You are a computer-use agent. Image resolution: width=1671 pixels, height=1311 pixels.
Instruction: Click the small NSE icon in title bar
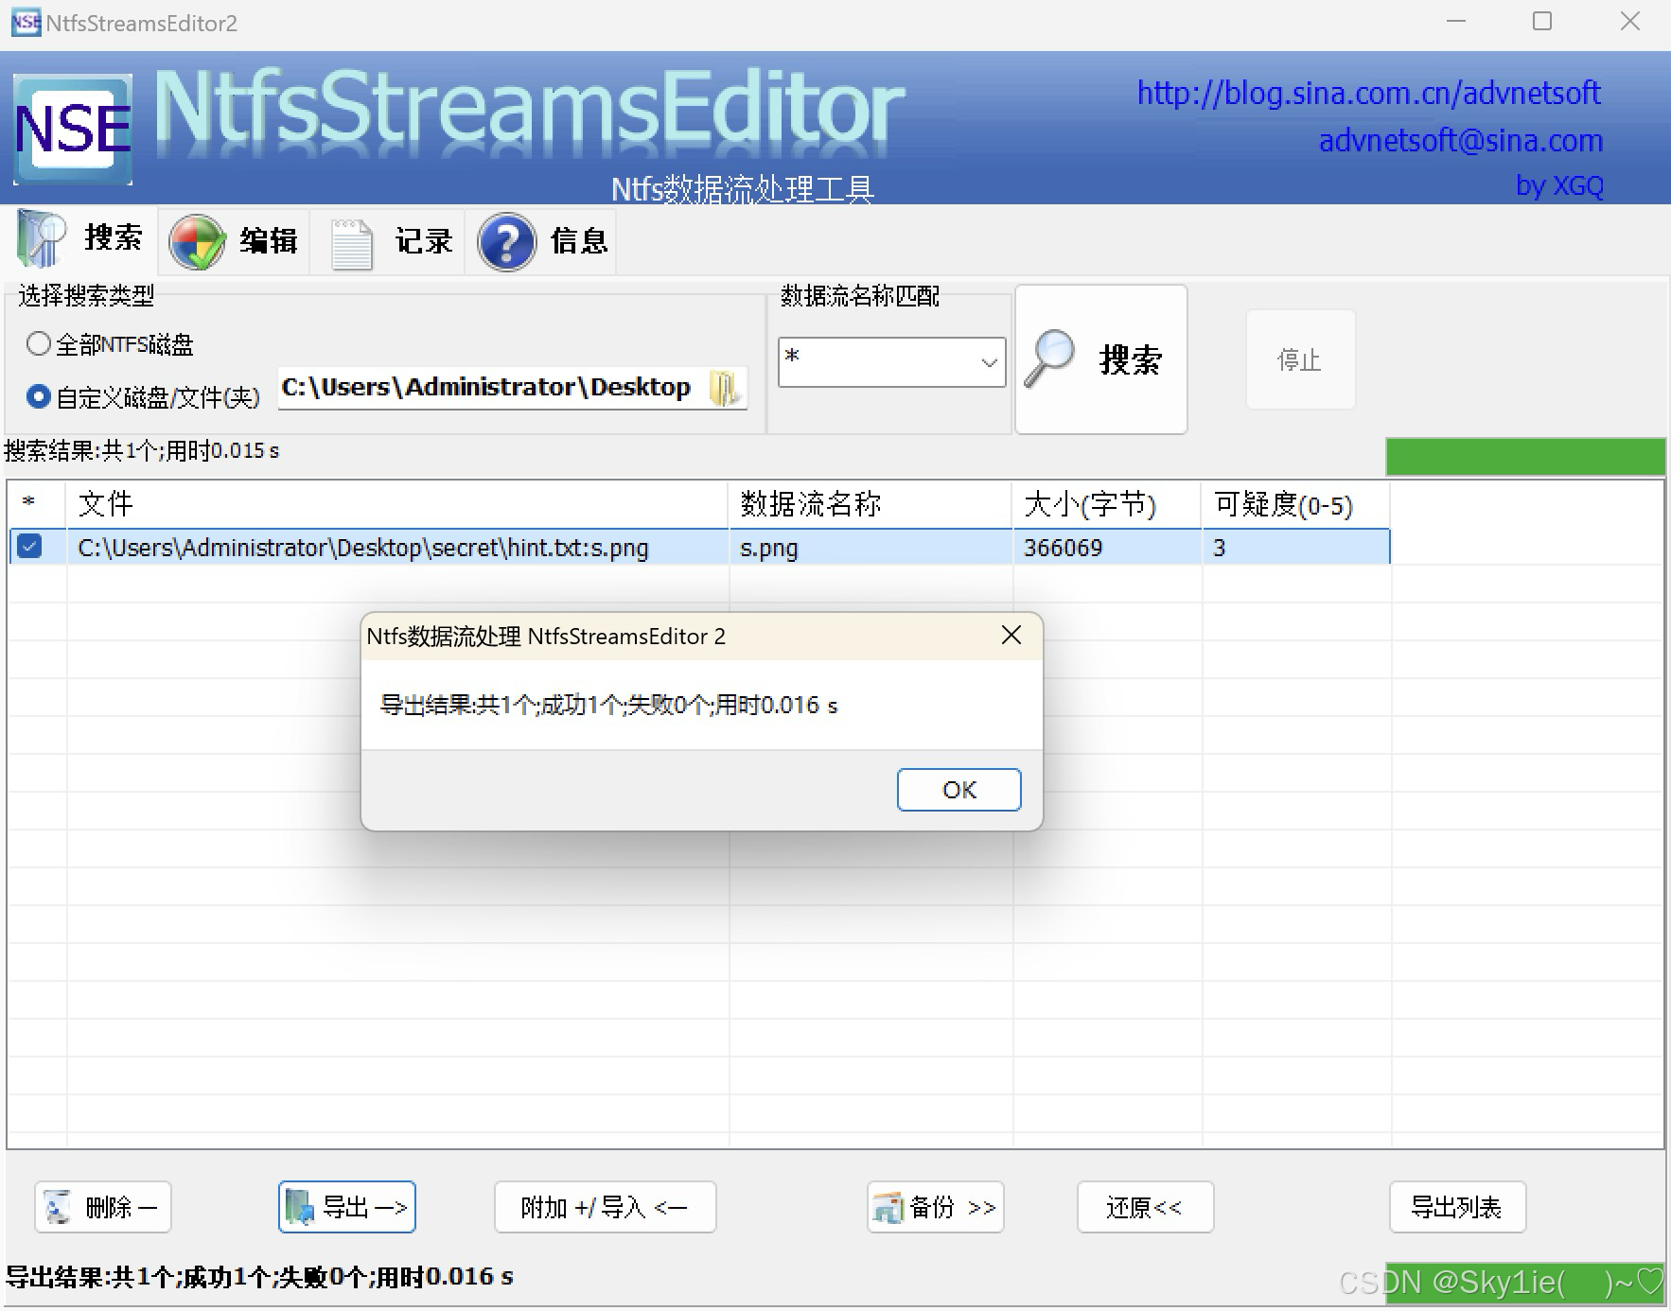[x=26, y=22]
